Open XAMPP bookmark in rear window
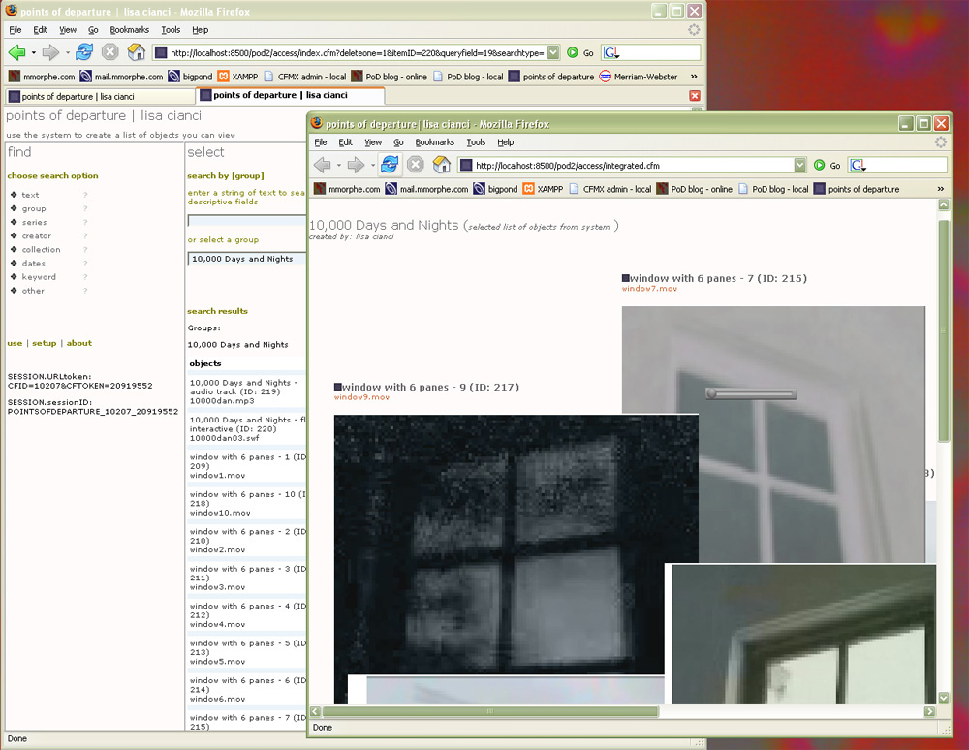 (238, 77)
